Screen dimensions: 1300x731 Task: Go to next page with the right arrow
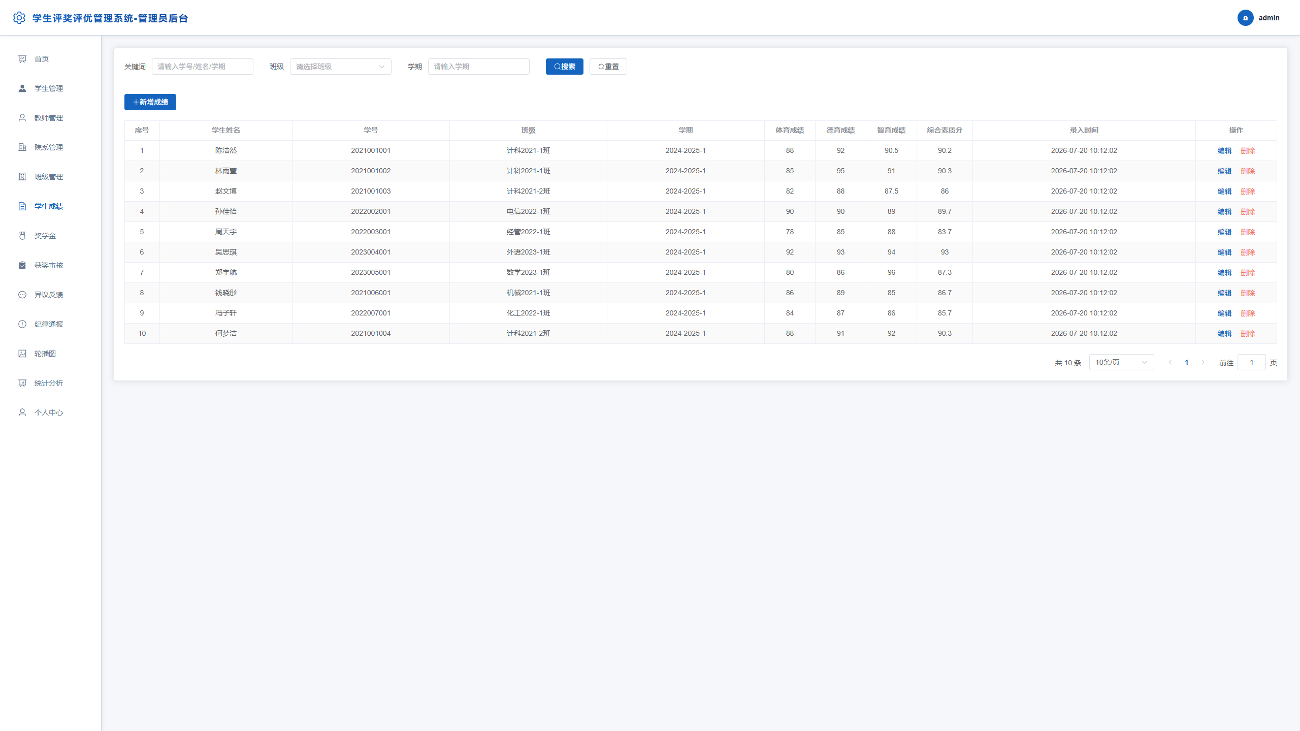1202,362
